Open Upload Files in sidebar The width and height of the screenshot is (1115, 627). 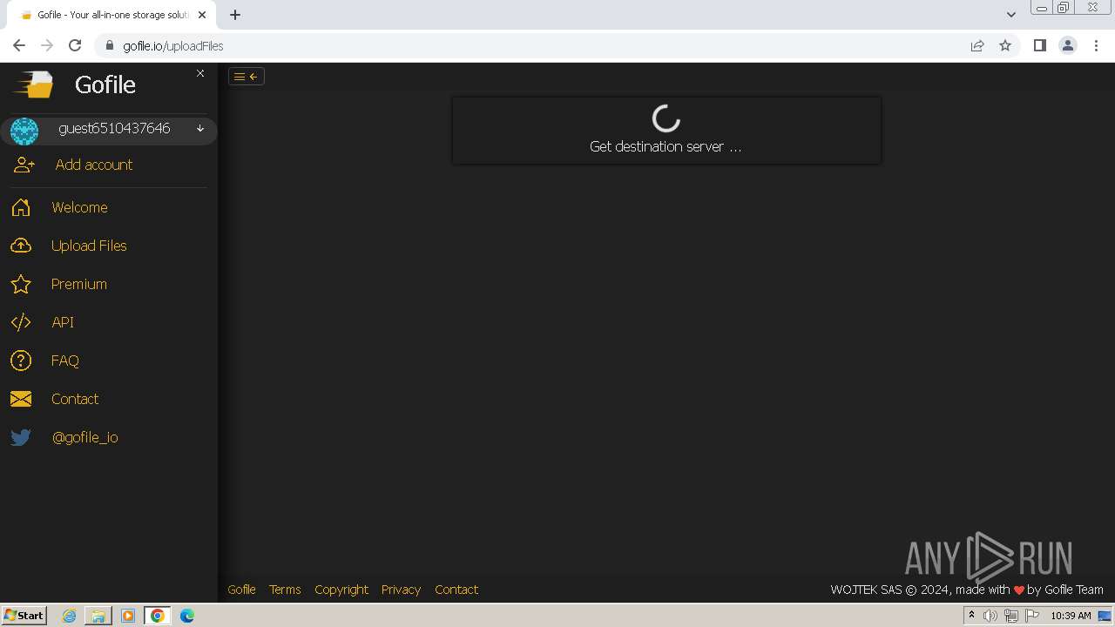click(x=89, y=246)
